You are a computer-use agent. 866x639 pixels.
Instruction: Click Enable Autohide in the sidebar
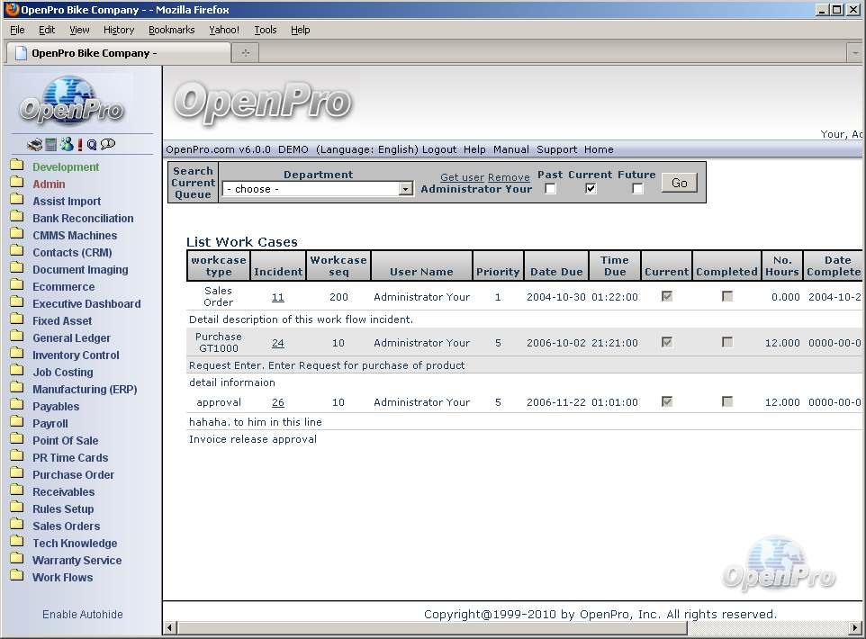82,615
